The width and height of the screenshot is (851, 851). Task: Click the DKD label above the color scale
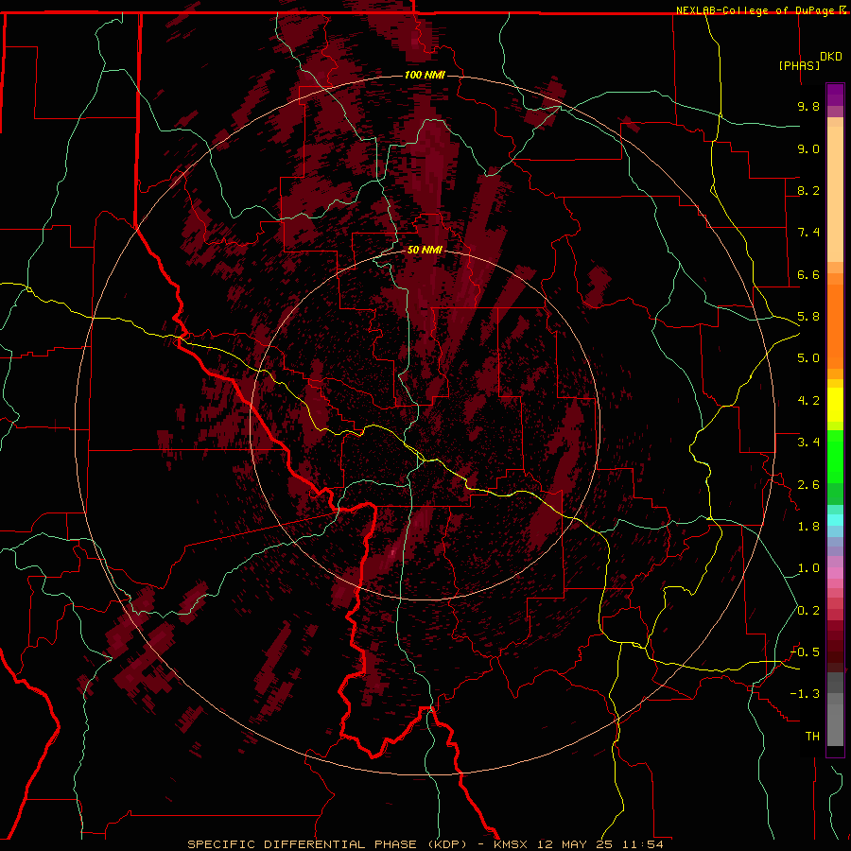point(831,57)
